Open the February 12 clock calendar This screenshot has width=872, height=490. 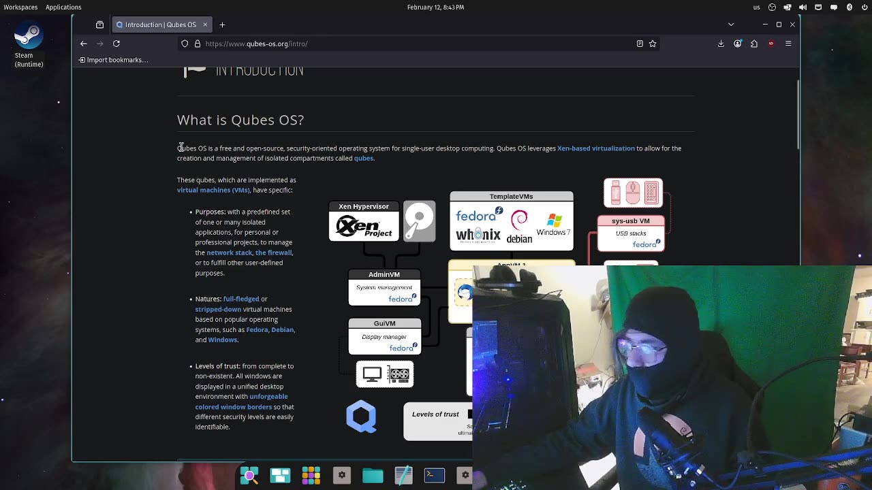(435, 7)
